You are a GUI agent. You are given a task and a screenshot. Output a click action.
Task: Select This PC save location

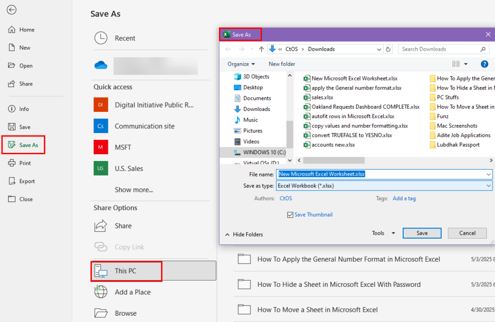coord(154,271)
